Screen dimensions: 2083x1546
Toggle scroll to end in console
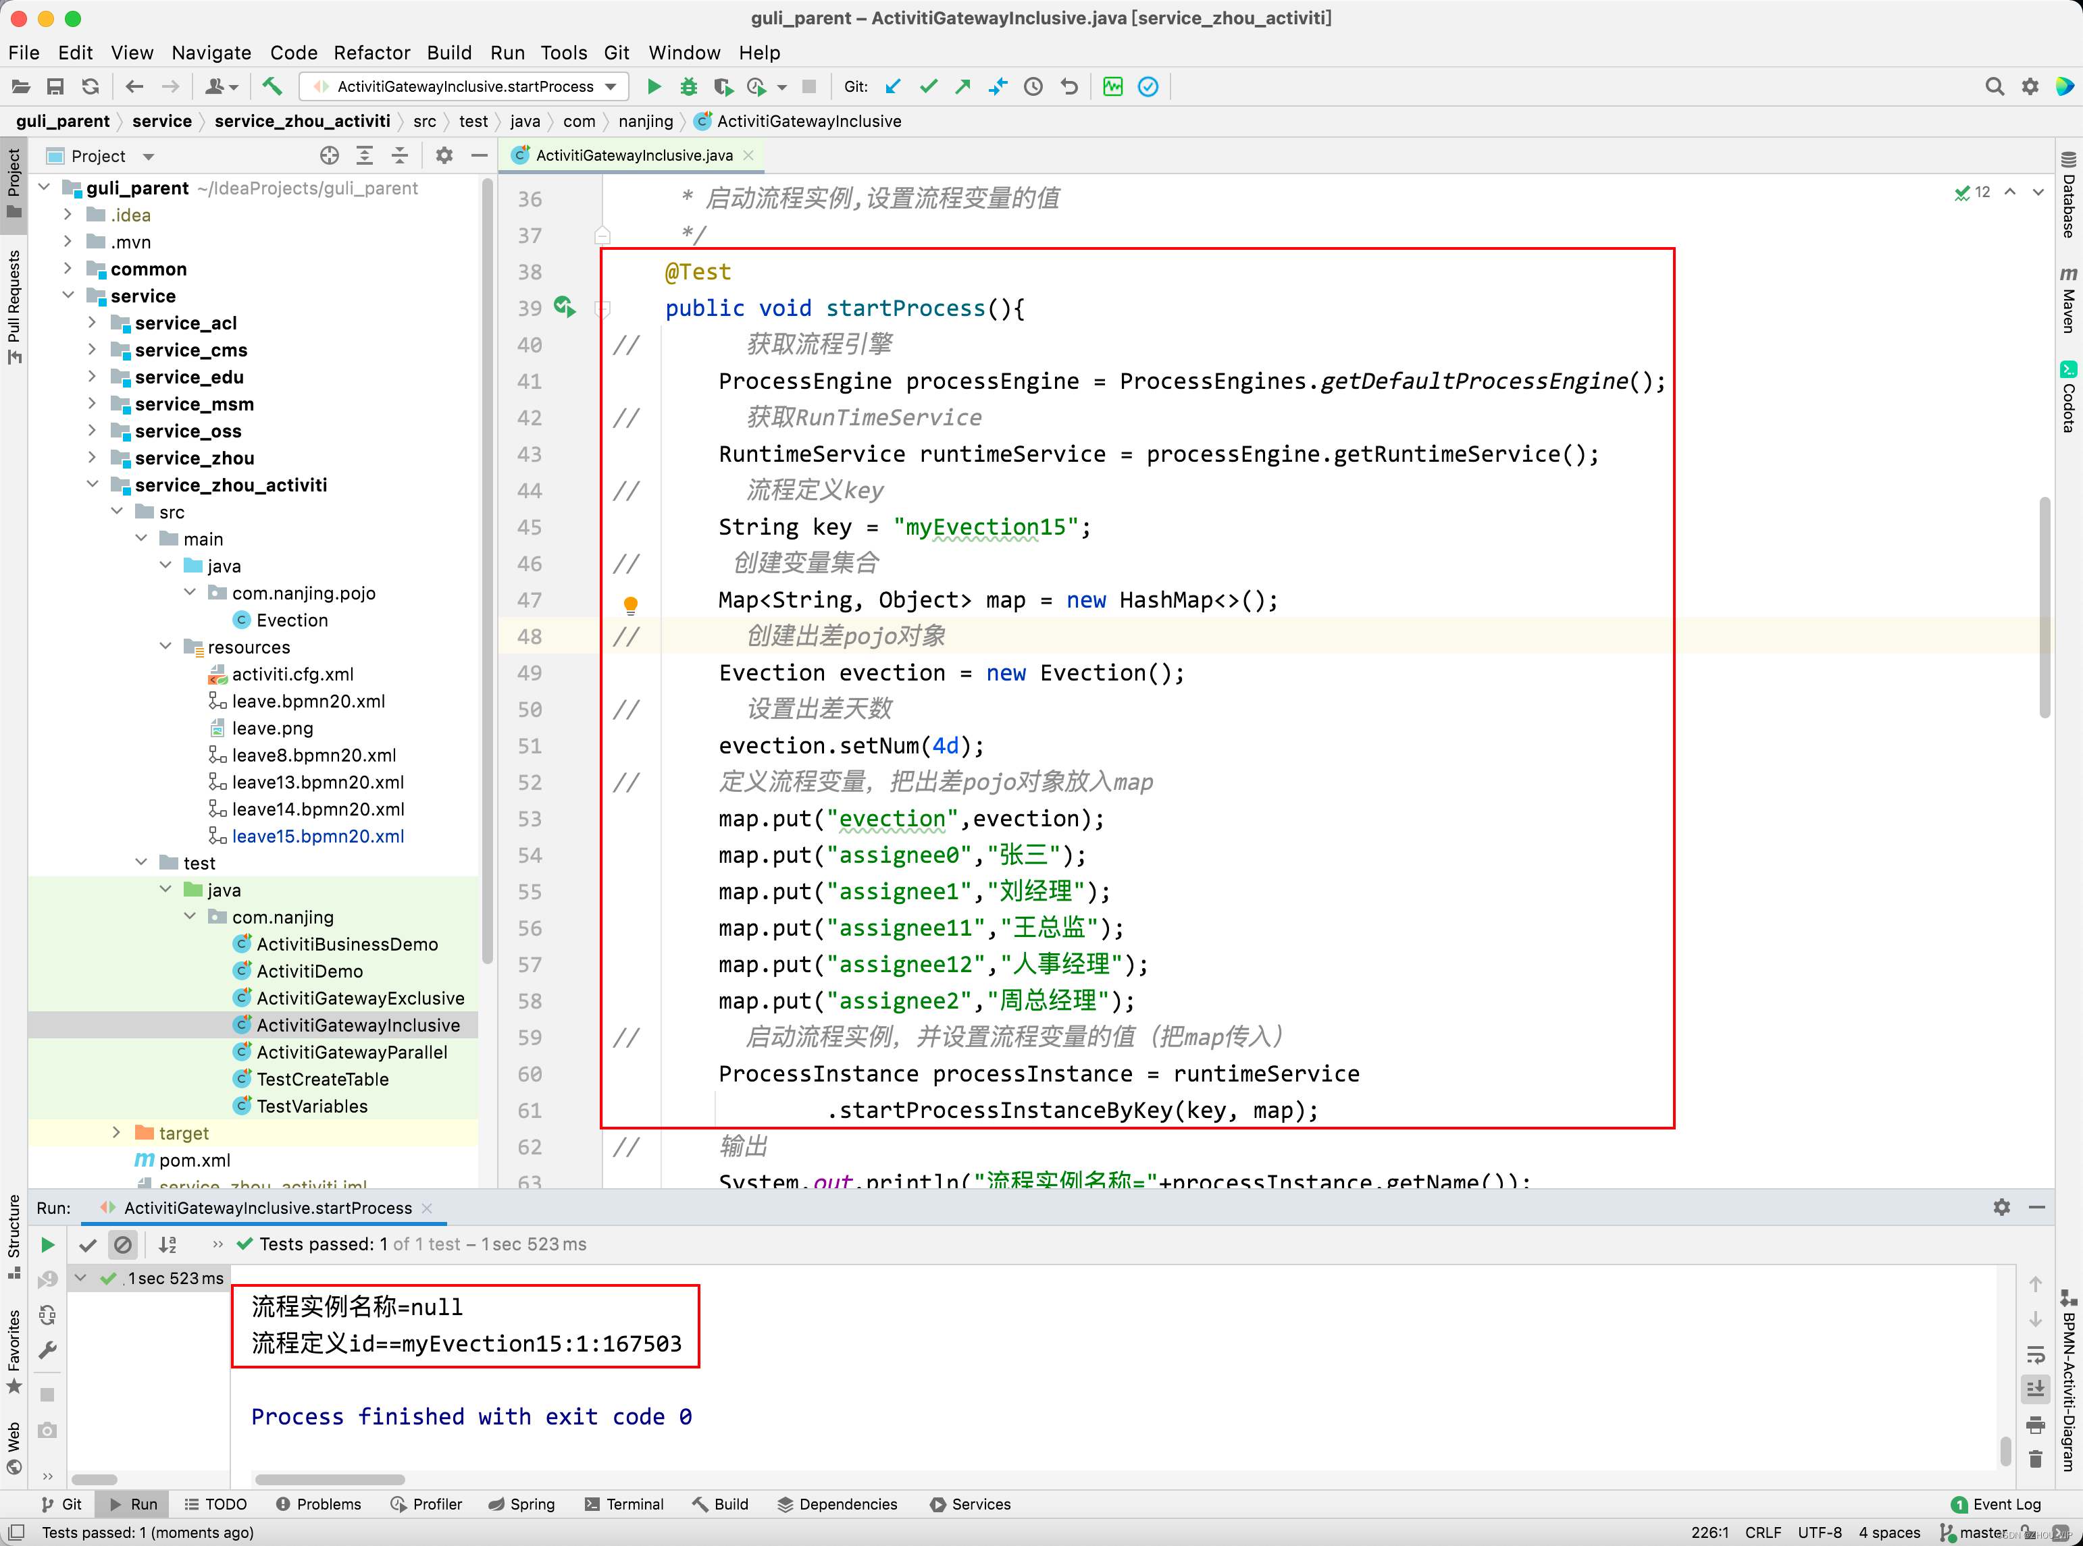coord(2035,1389)
